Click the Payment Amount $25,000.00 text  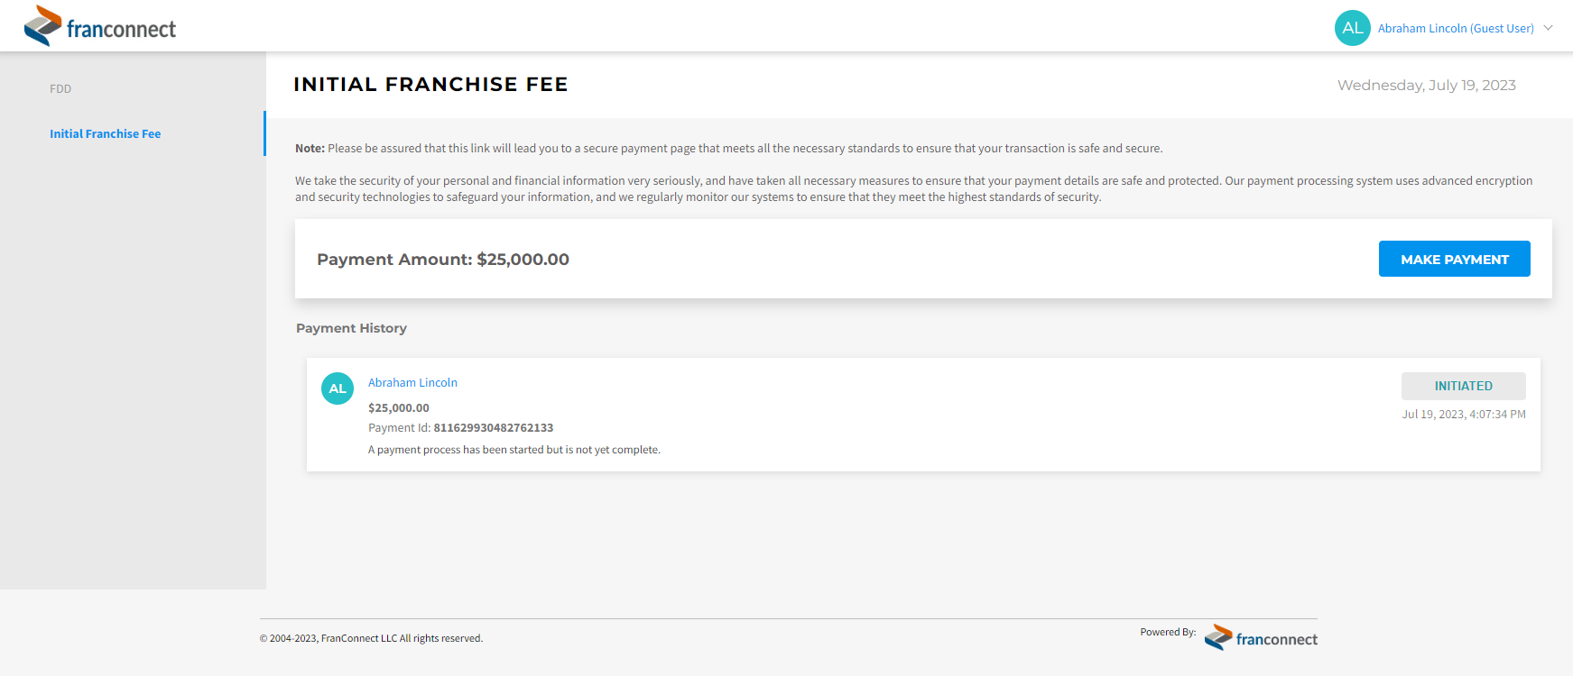[x=443, y=259]
